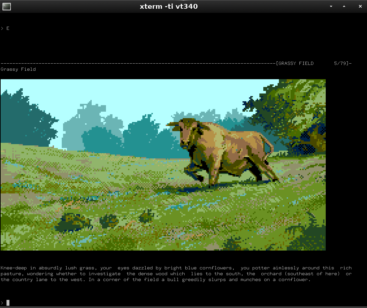Click the [GRASSY FIELD status bar label
This screenshot has width=367, height=308.
click(295, 63)
